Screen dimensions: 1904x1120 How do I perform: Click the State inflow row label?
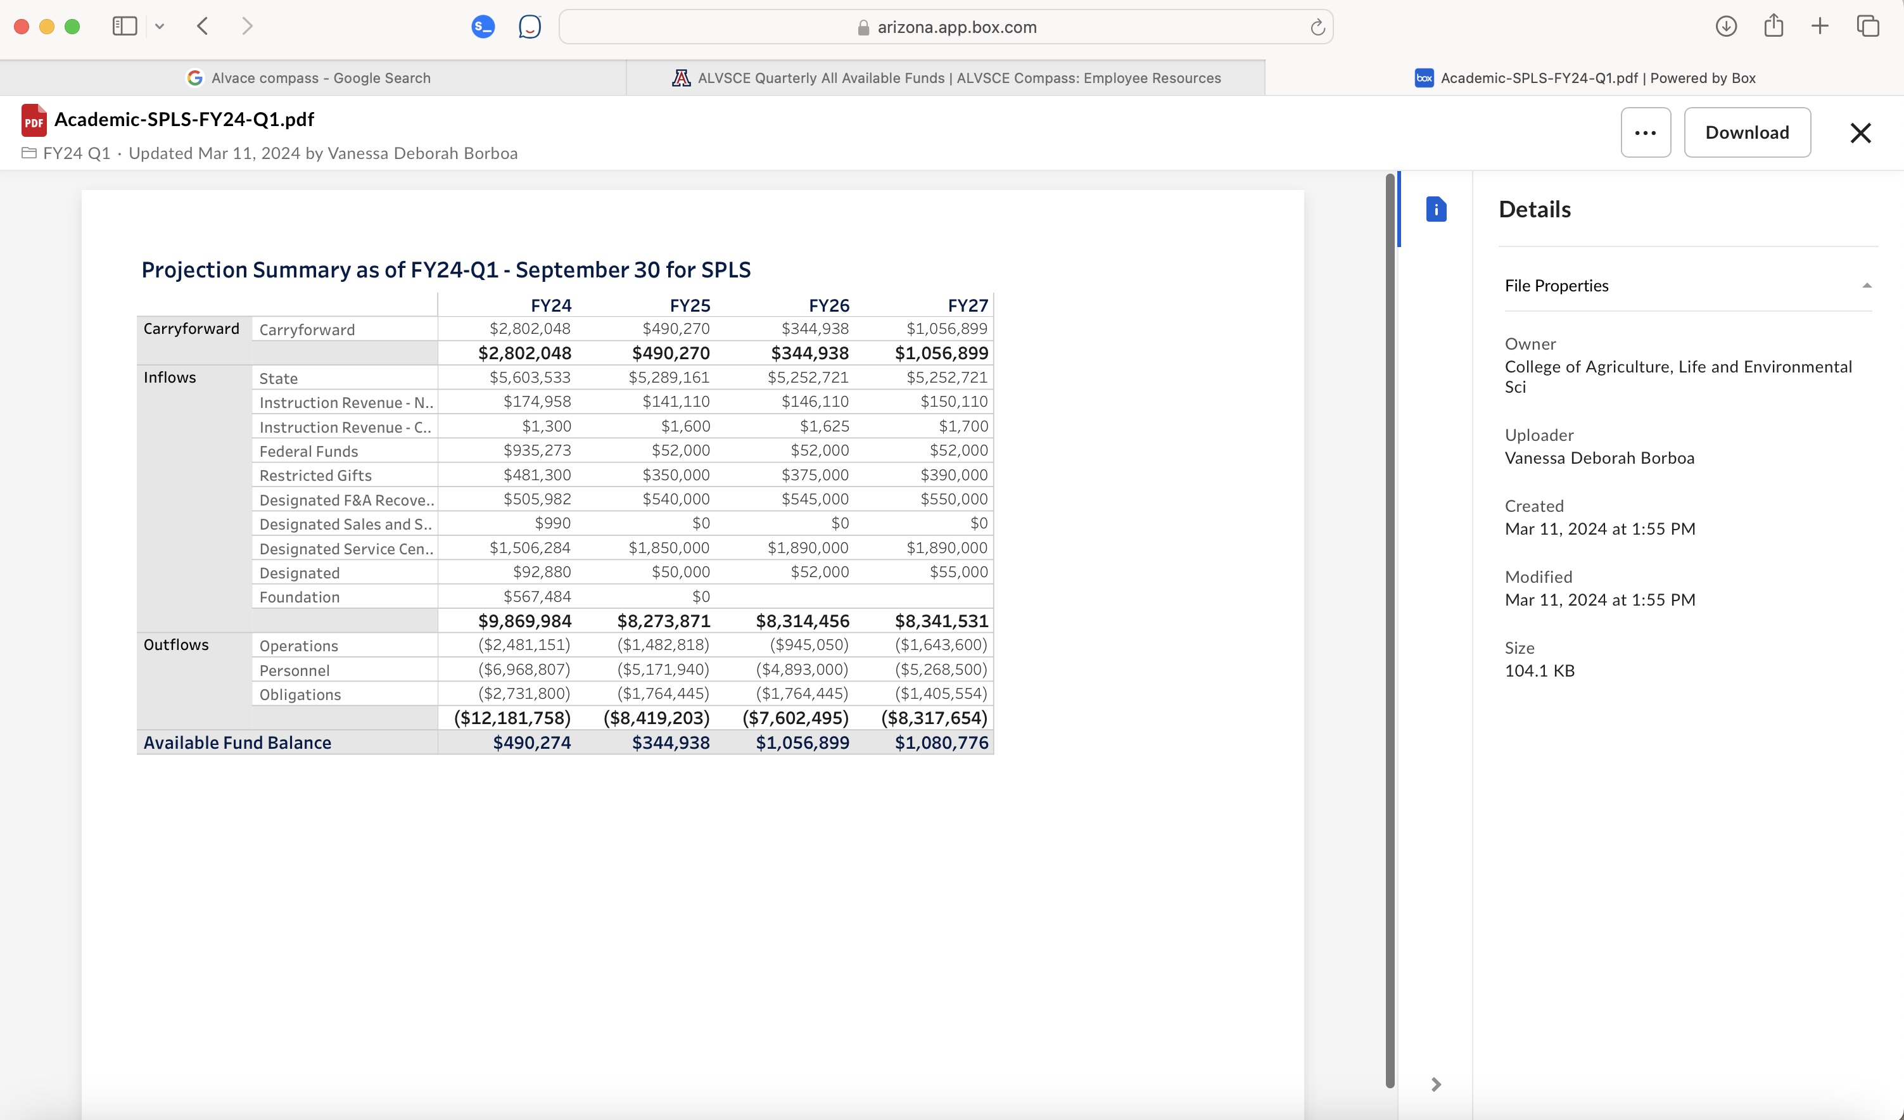tap(278, 379)
